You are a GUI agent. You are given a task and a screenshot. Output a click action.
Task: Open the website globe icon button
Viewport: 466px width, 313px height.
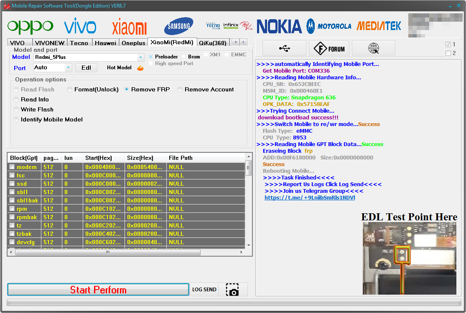pos(374,48)
